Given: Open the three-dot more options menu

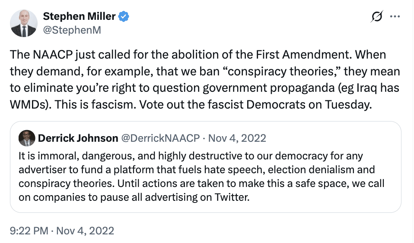Looking at the screenshot, I should [x=395, y=17].
